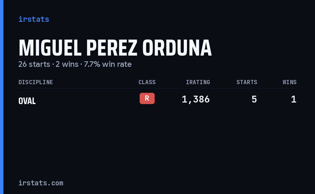Open the irstats.com footer link

click(x=41, y=183)
